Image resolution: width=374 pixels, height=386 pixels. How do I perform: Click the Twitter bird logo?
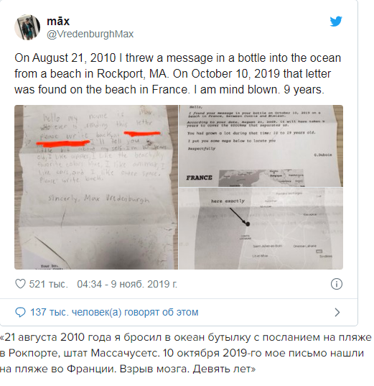point(336,22)
